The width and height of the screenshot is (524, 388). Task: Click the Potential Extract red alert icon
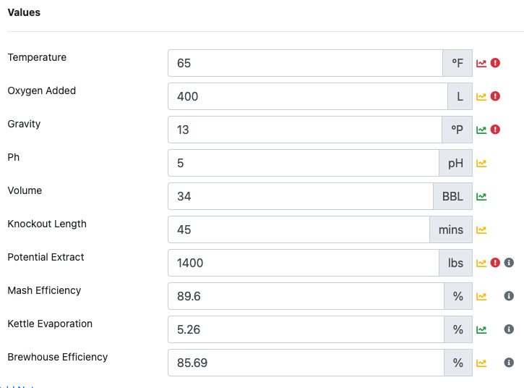pyautogui.click(x=495, y=263)
